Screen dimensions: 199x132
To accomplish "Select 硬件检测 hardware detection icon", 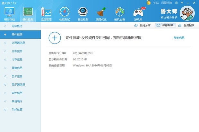I will [x=28, y=14].
